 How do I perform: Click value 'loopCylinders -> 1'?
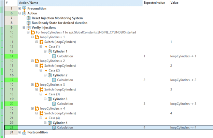pyautogui.click(x=183, y=56)
